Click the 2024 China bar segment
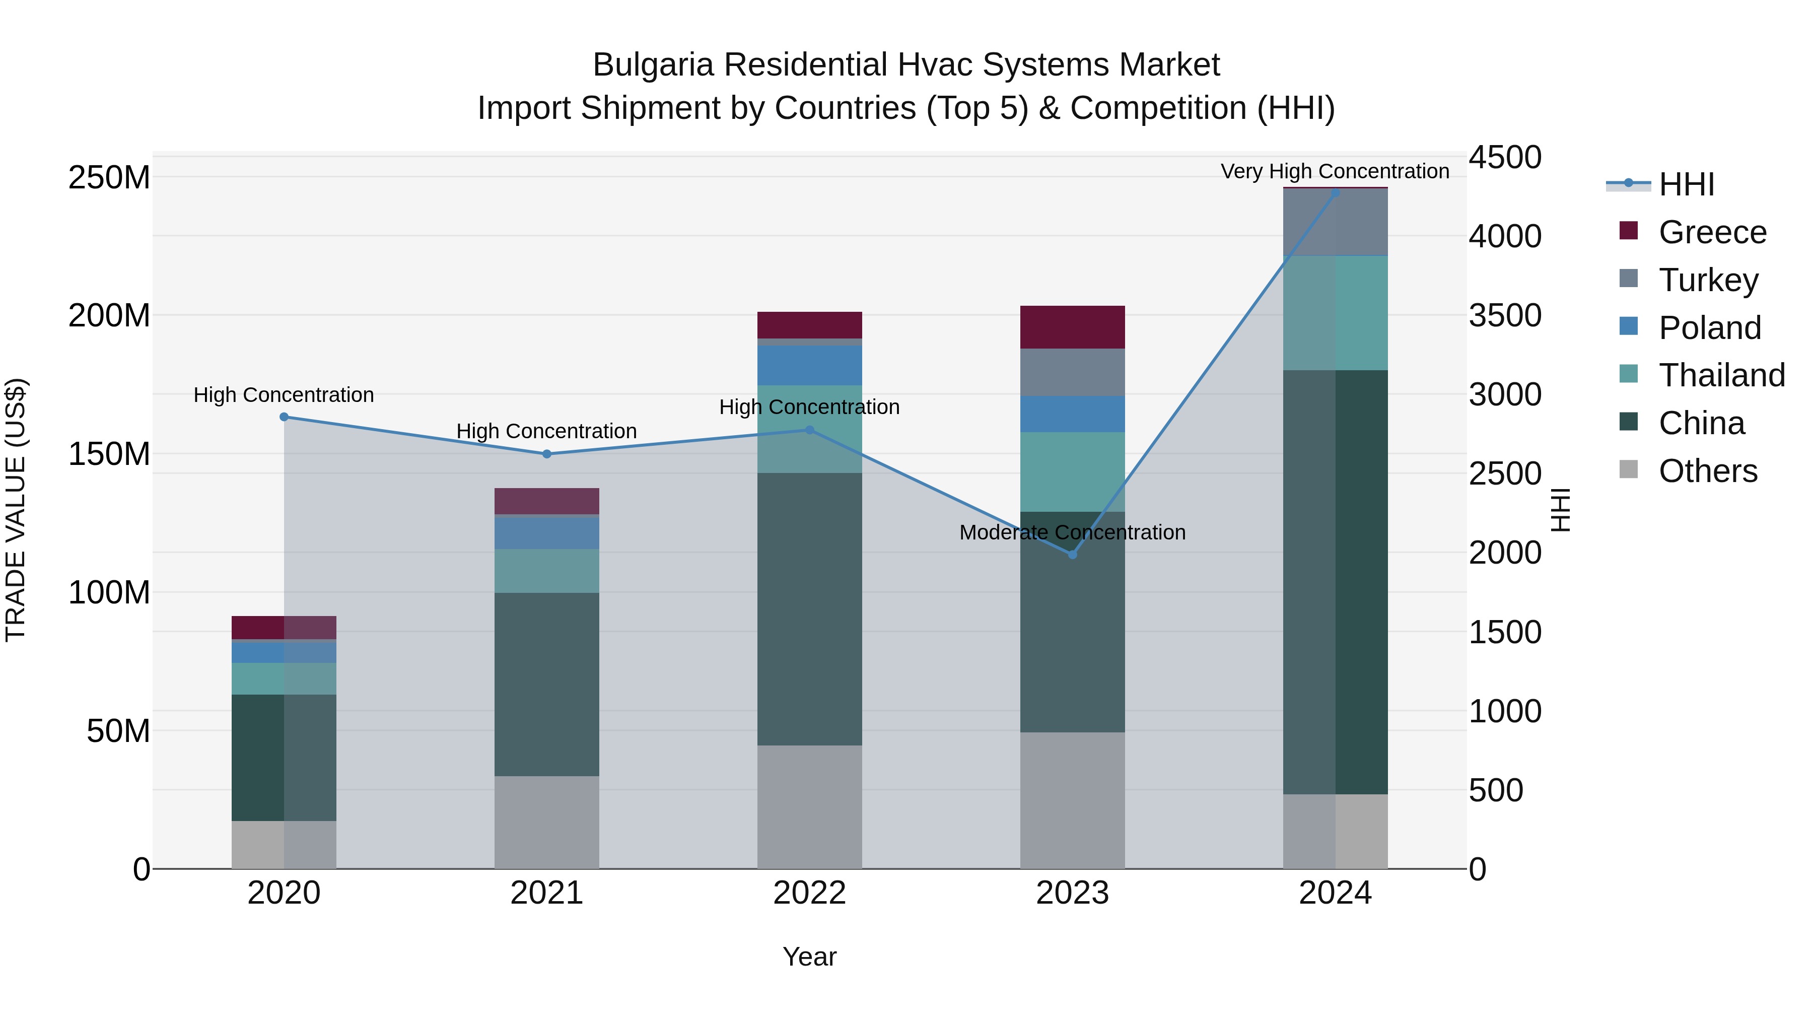Image resolution: width=1813 pixels, height=1020 pixels. coord(1335,582)
